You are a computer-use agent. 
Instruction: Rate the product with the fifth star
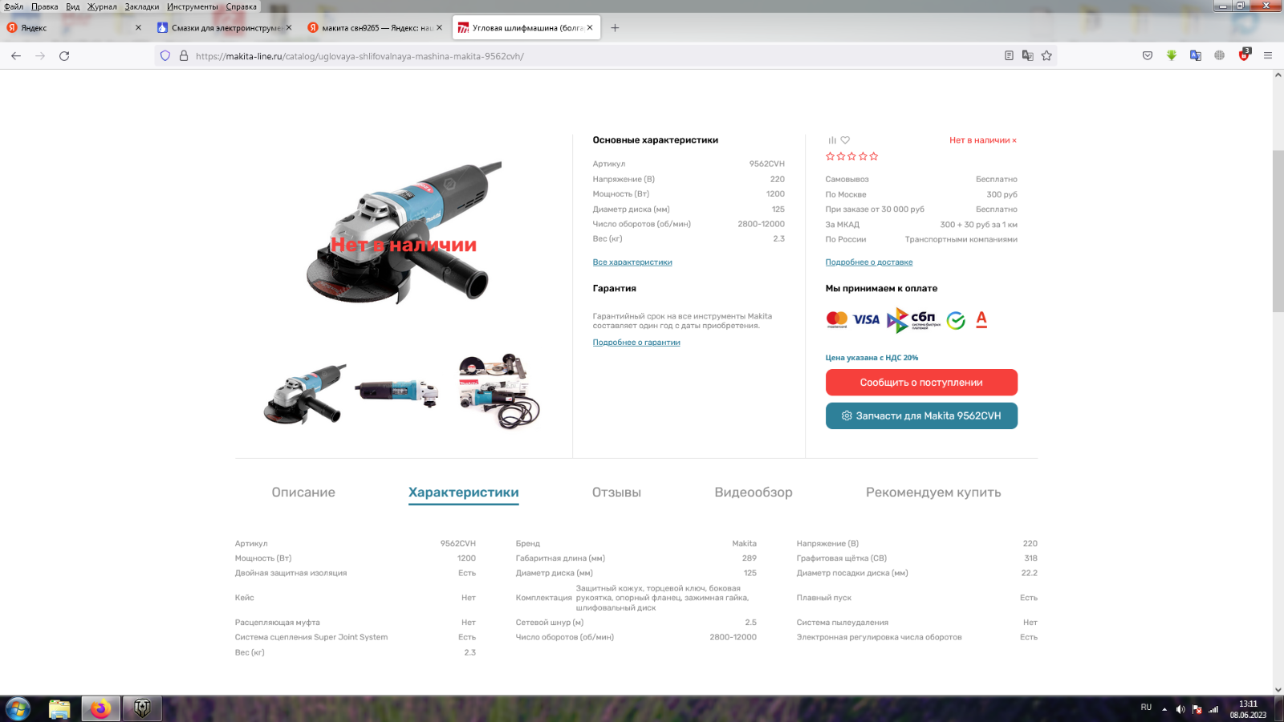click(874, 156)
